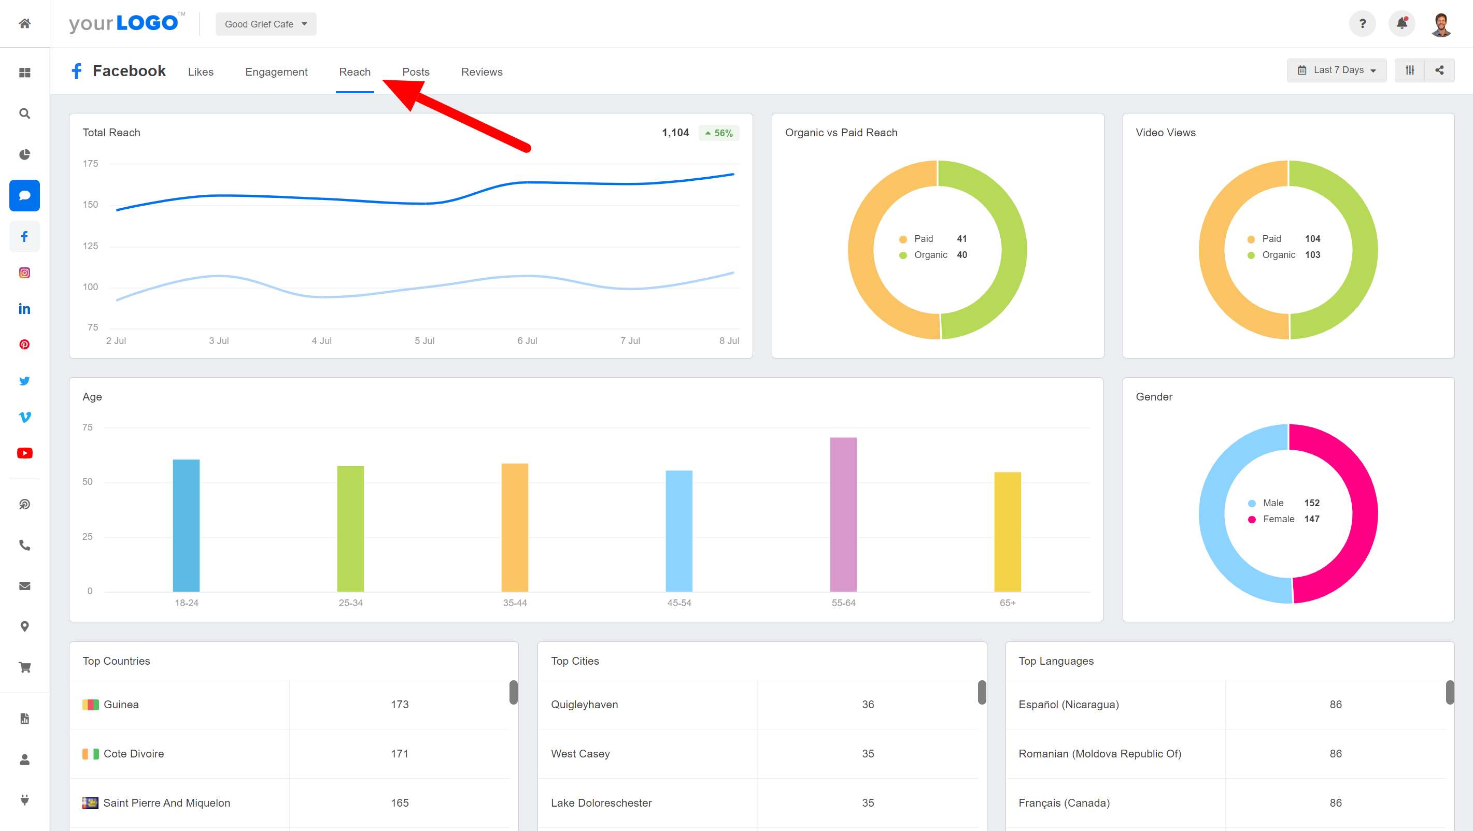1473x831 pixels.
Task: Open the Vimeo sidebar icon
Action: 24,417
